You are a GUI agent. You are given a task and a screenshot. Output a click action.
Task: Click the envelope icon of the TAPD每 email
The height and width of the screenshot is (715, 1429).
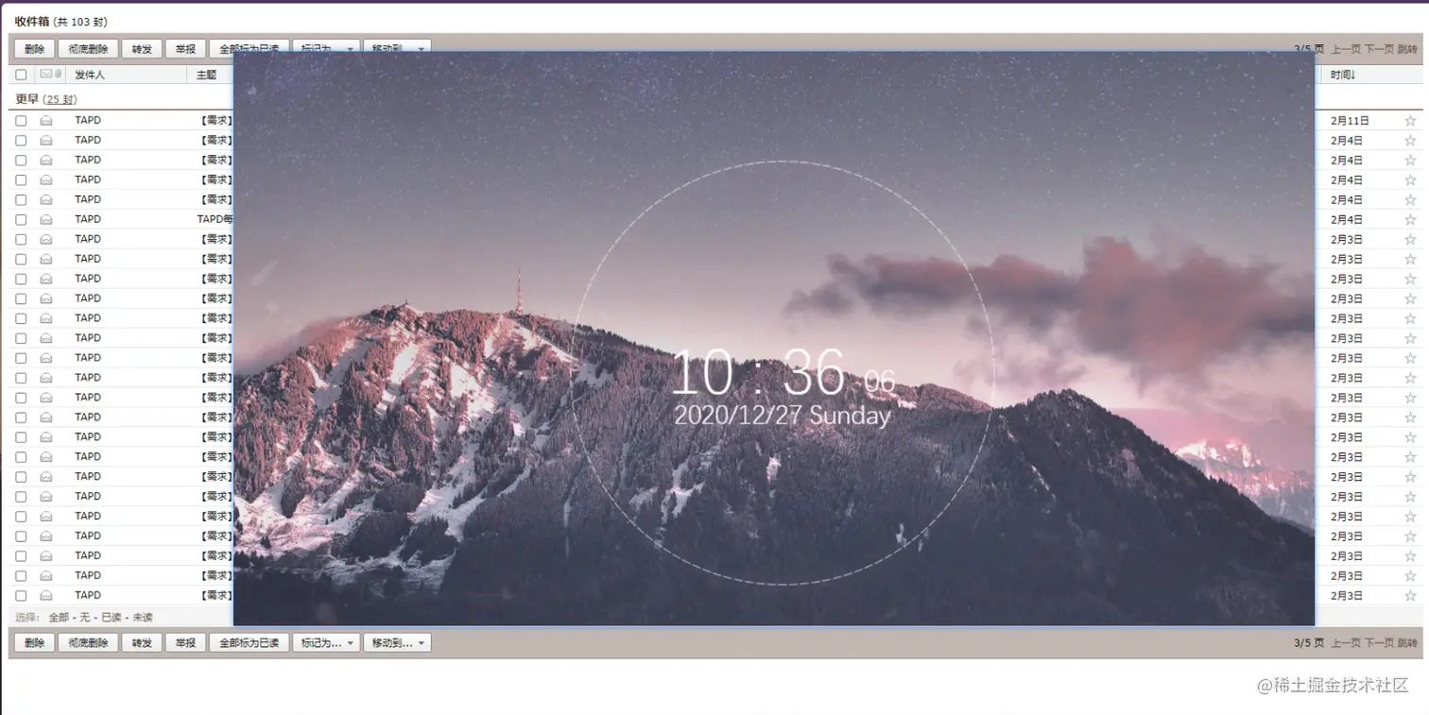(x=45, y=219)
